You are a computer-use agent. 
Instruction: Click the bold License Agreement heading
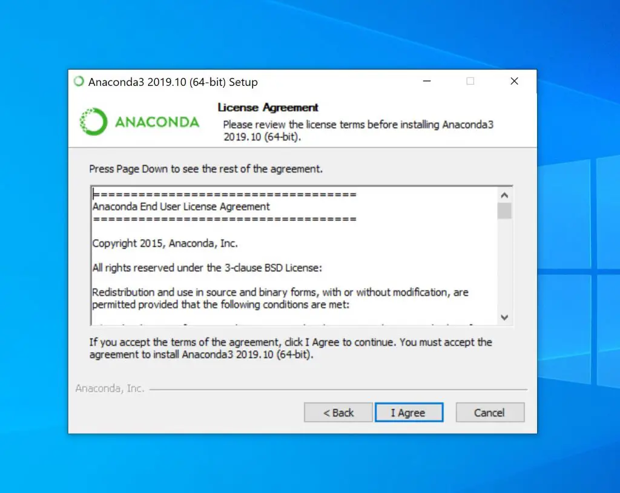point(268,108)
